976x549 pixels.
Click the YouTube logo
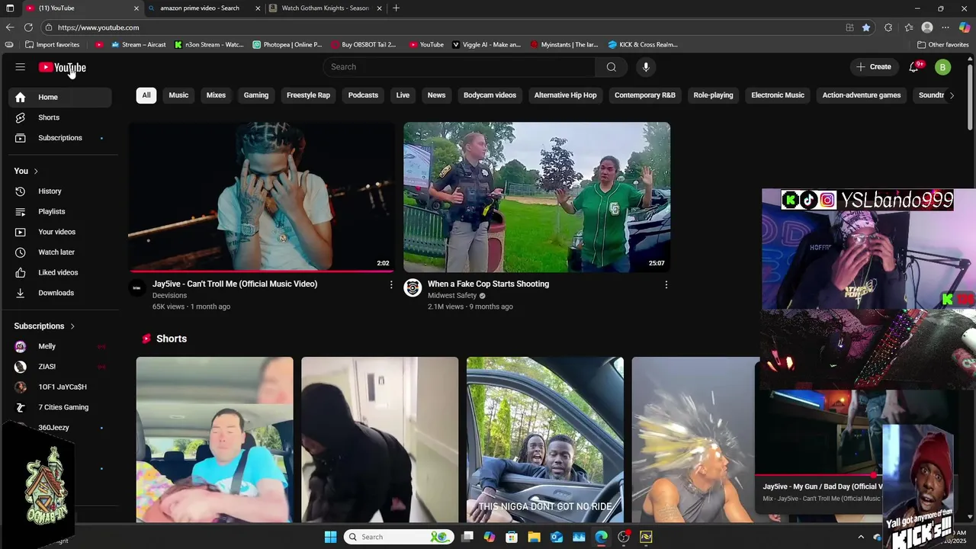point(63,67)
